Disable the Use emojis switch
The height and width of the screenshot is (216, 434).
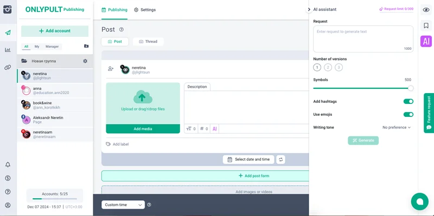pyautogui.click(x=409, y=114)
